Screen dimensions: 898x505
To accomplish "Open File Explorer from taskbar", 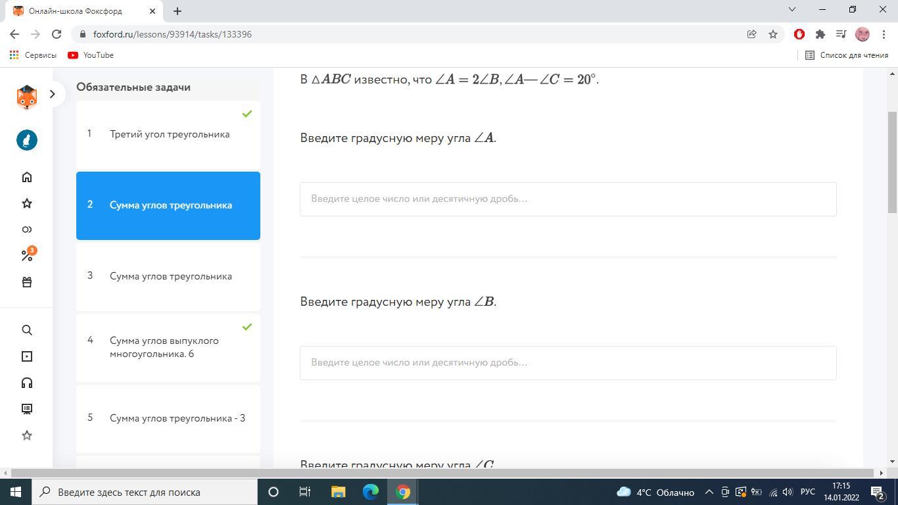I will pos(338,492).
